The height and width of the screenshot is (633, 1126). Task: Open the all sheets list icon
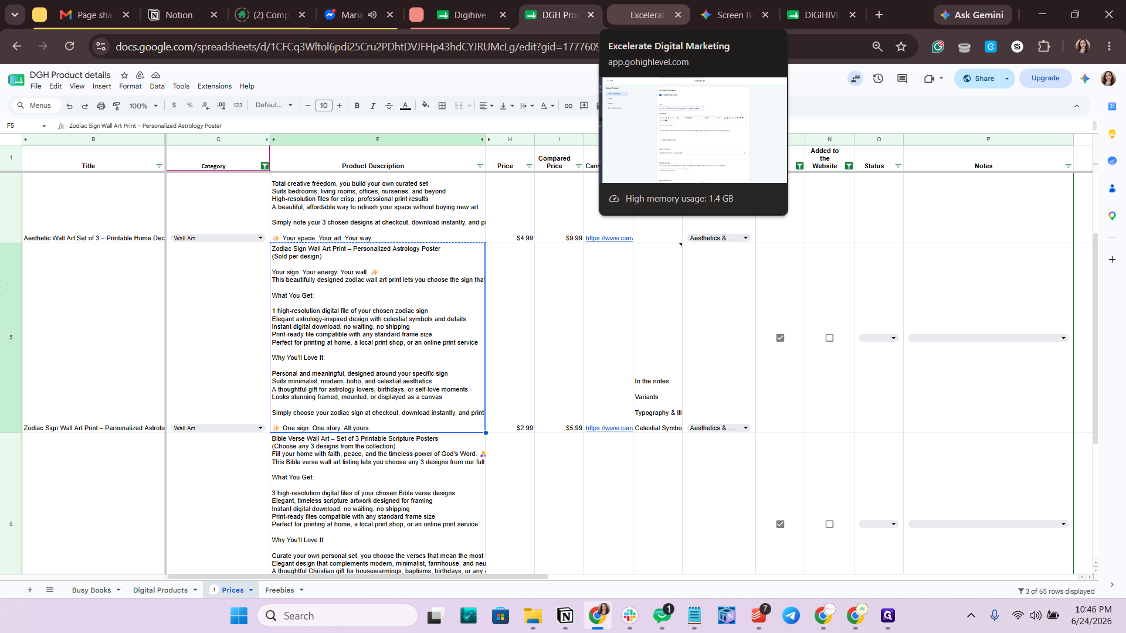[50, 590]
